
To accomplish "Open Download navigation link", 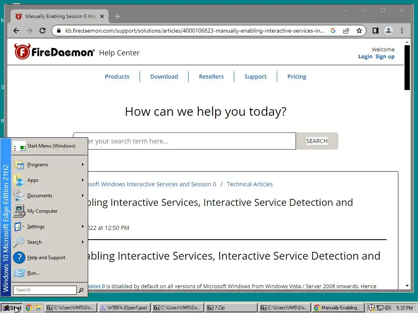I will 164,77.
